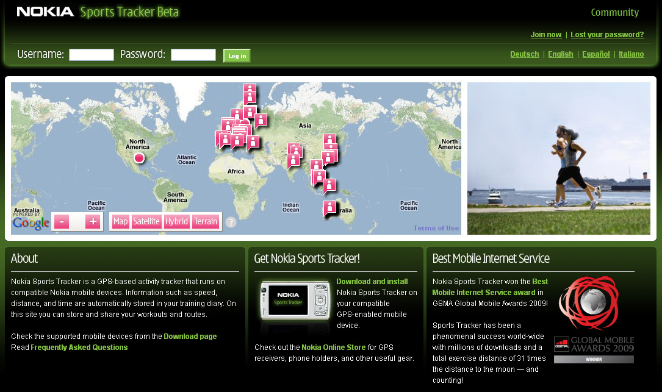Image resolution: width=662 pixels, height=392 pixels.
Task: Click the Atlantic Ocean label on the map
Action: pos(187,160)
